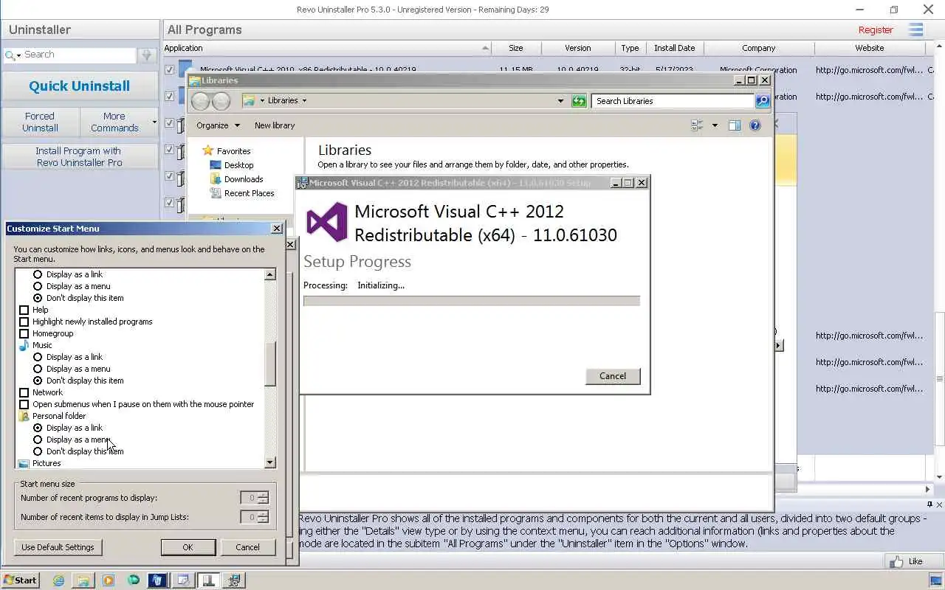945x590 pixels.
Task: Select Personal folder Display as a link
Action: 38,428
